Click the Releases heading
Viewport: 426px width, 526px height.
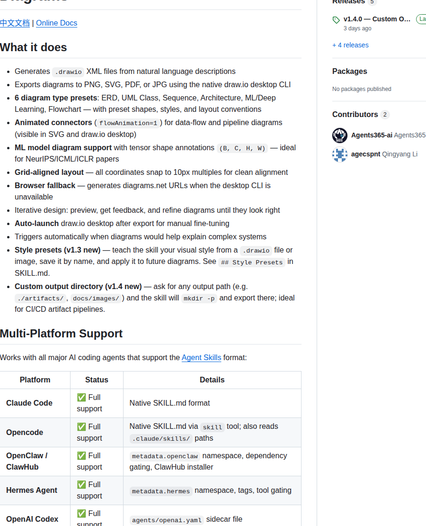(348, 2)
